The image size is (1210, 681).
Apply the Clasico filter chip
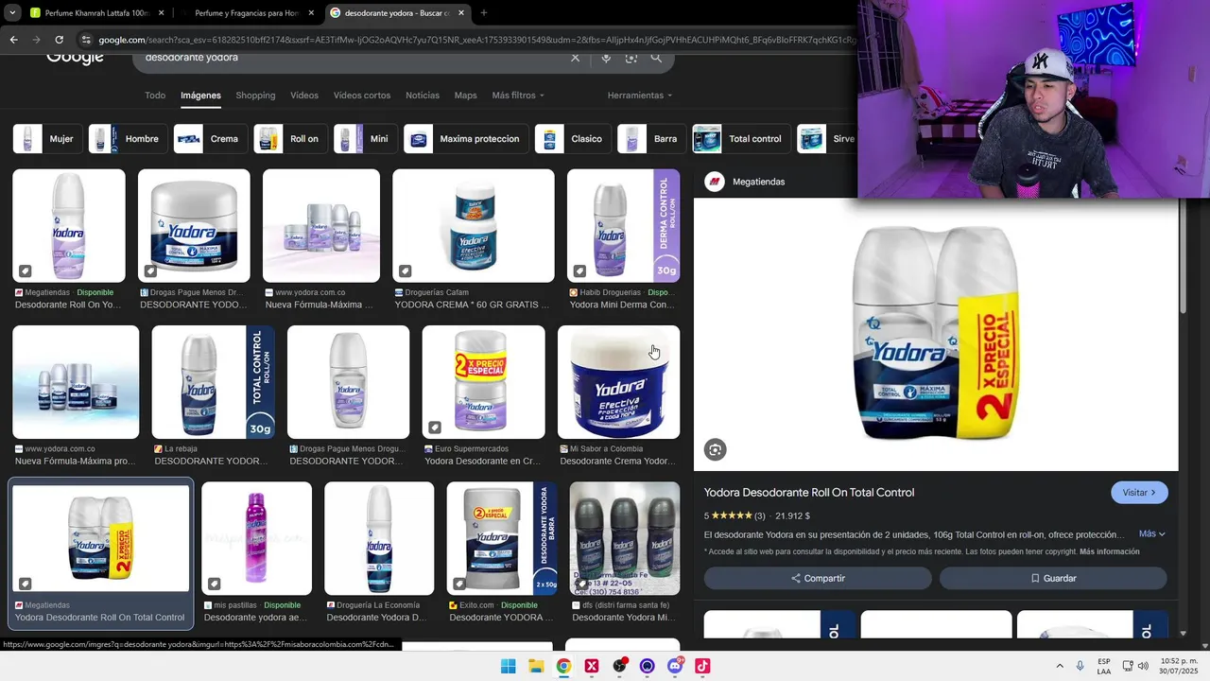point(573,139)
